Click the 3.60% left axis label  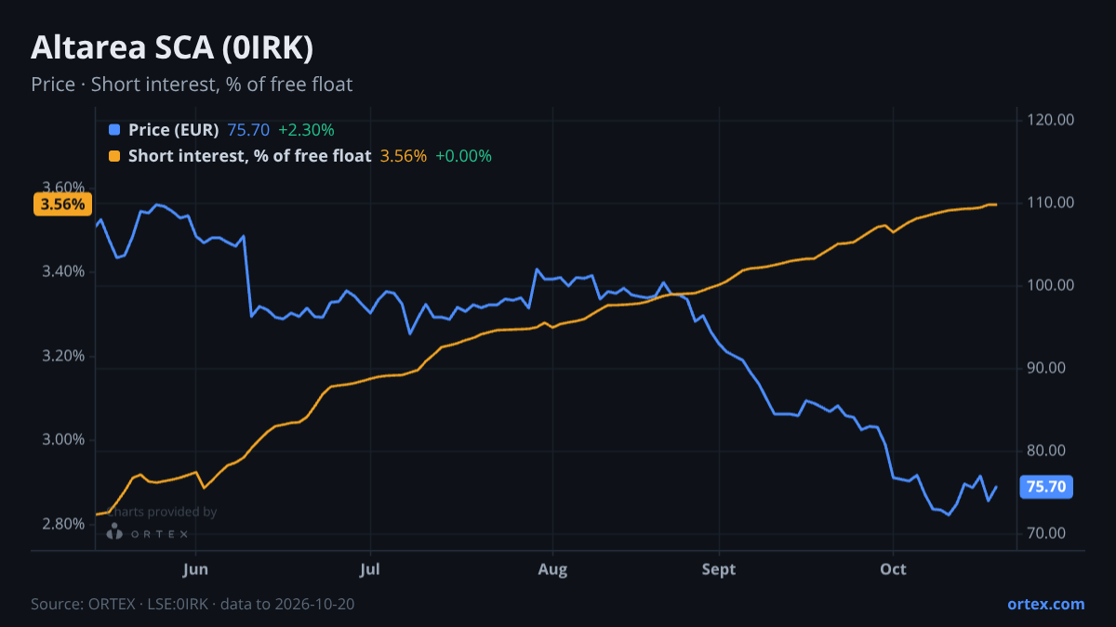[62, 188]
